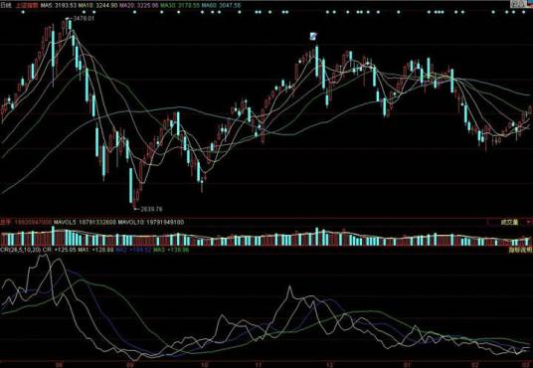Click the 上证指数 index name
Screen dimensions: 533x368
click(x=27, y=5)
